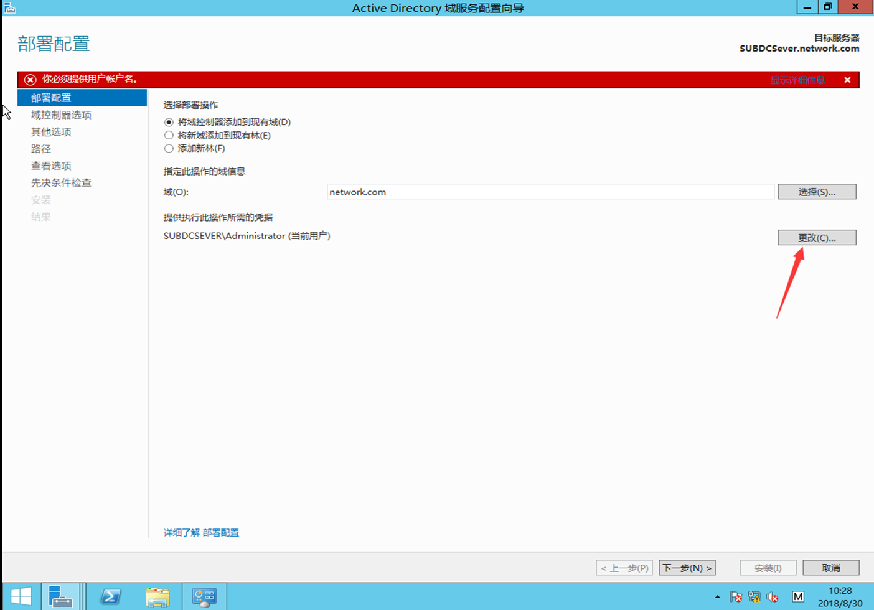Click the SUBDCSever.network.com target server text
The width and height of the screenshot is (874, 610).
pyautogui.click(x=799, y=49)
